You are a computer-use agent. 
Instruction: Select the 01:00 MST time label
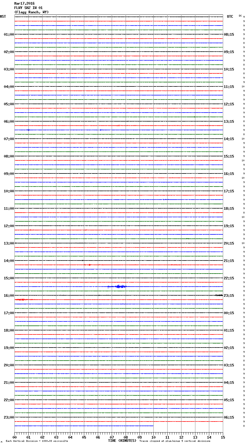(9, 35)
